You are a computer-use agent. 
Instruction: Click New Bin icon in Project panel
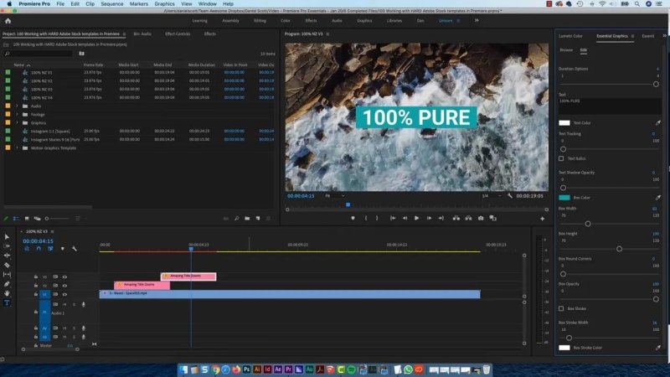coord(247,219)
